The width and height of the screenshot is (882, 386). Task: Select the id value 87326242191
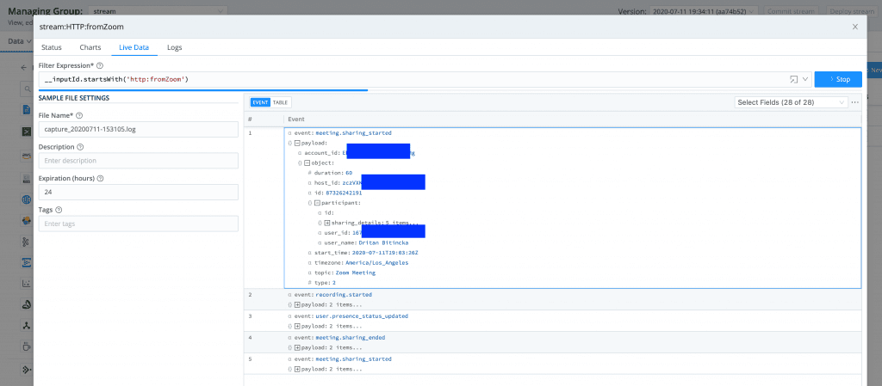344,193
